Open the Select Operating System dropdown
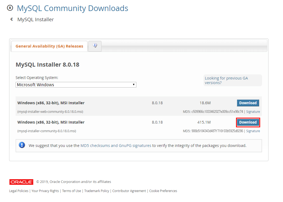This screenshot has width=283, height=202. pos(76,85)
